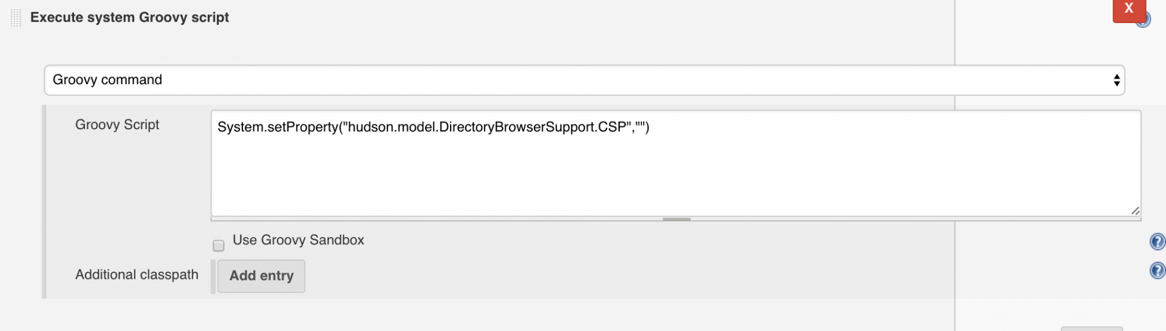Screen dimensions: 1166x331
Task: Click the drag handle beside Execute system Groovy script
Action: (x=16, y=18)
